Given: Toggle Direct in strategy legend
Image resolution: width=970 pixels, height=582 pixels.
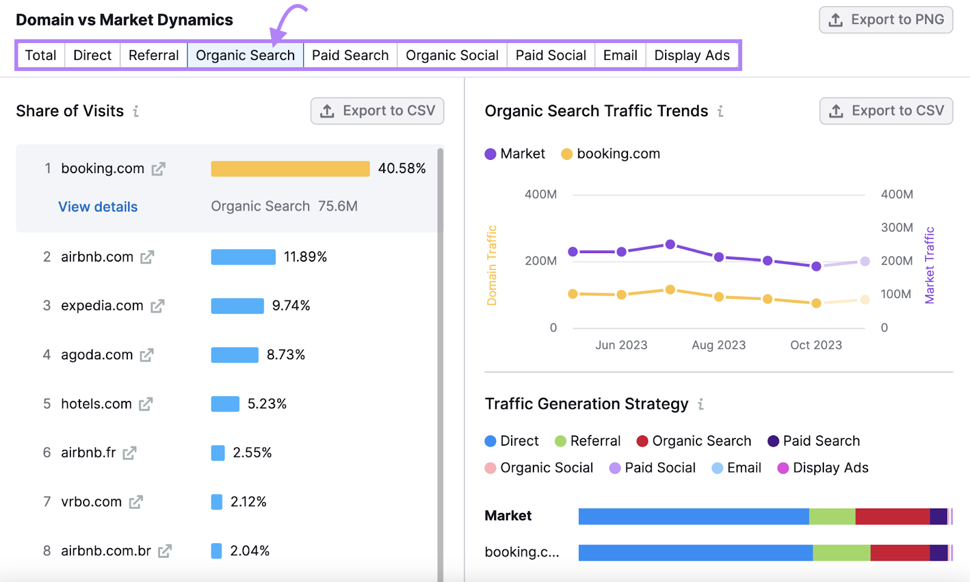Looking at the screenshot, I should 512,441.
